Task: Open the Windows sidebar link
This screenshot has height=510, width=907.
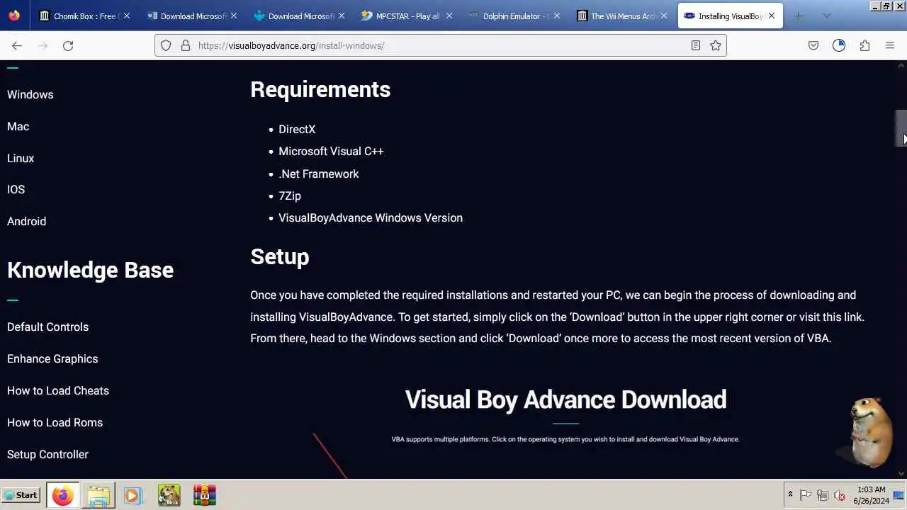Action: coord(30,94)
